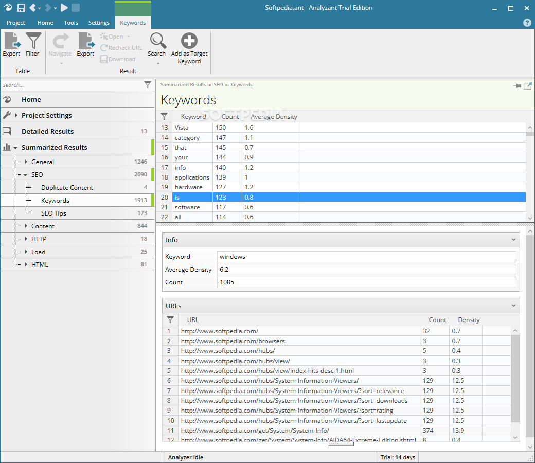Click the Download ribbon button
Screen dimensions: 535x463
[x=118, y=59]
